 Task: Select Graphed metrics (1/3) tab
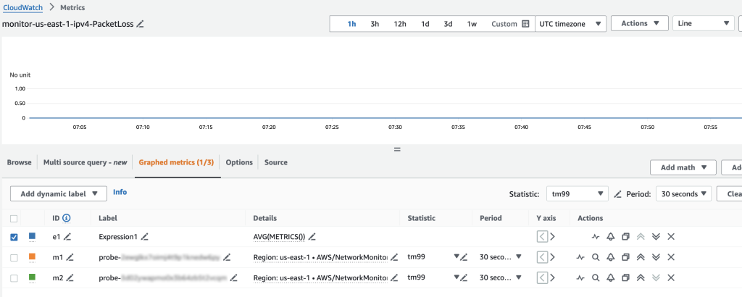click(176, 162)
